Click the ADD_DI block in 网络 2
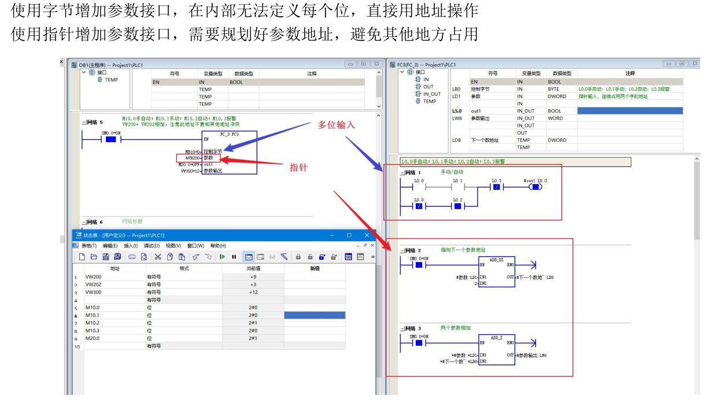Image resolution: width=710 pixels, height=407 pixels. (x=497, y=273)
